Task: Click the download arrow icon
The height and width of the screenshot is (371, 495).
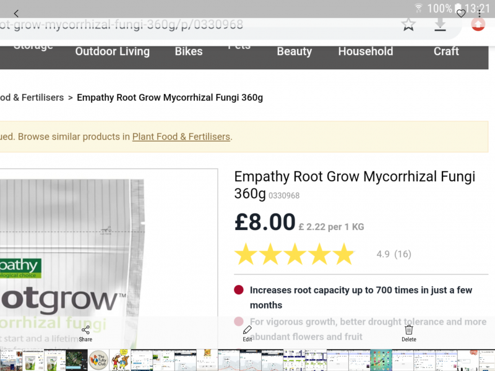Action: pos(440,25)
